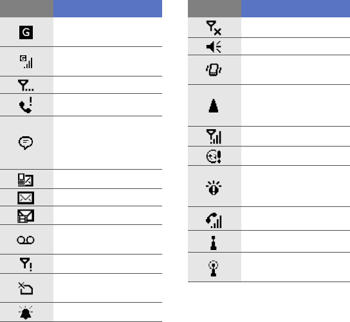
Task: Click the plain envelope icon
Action: click(x=26, y=198)
